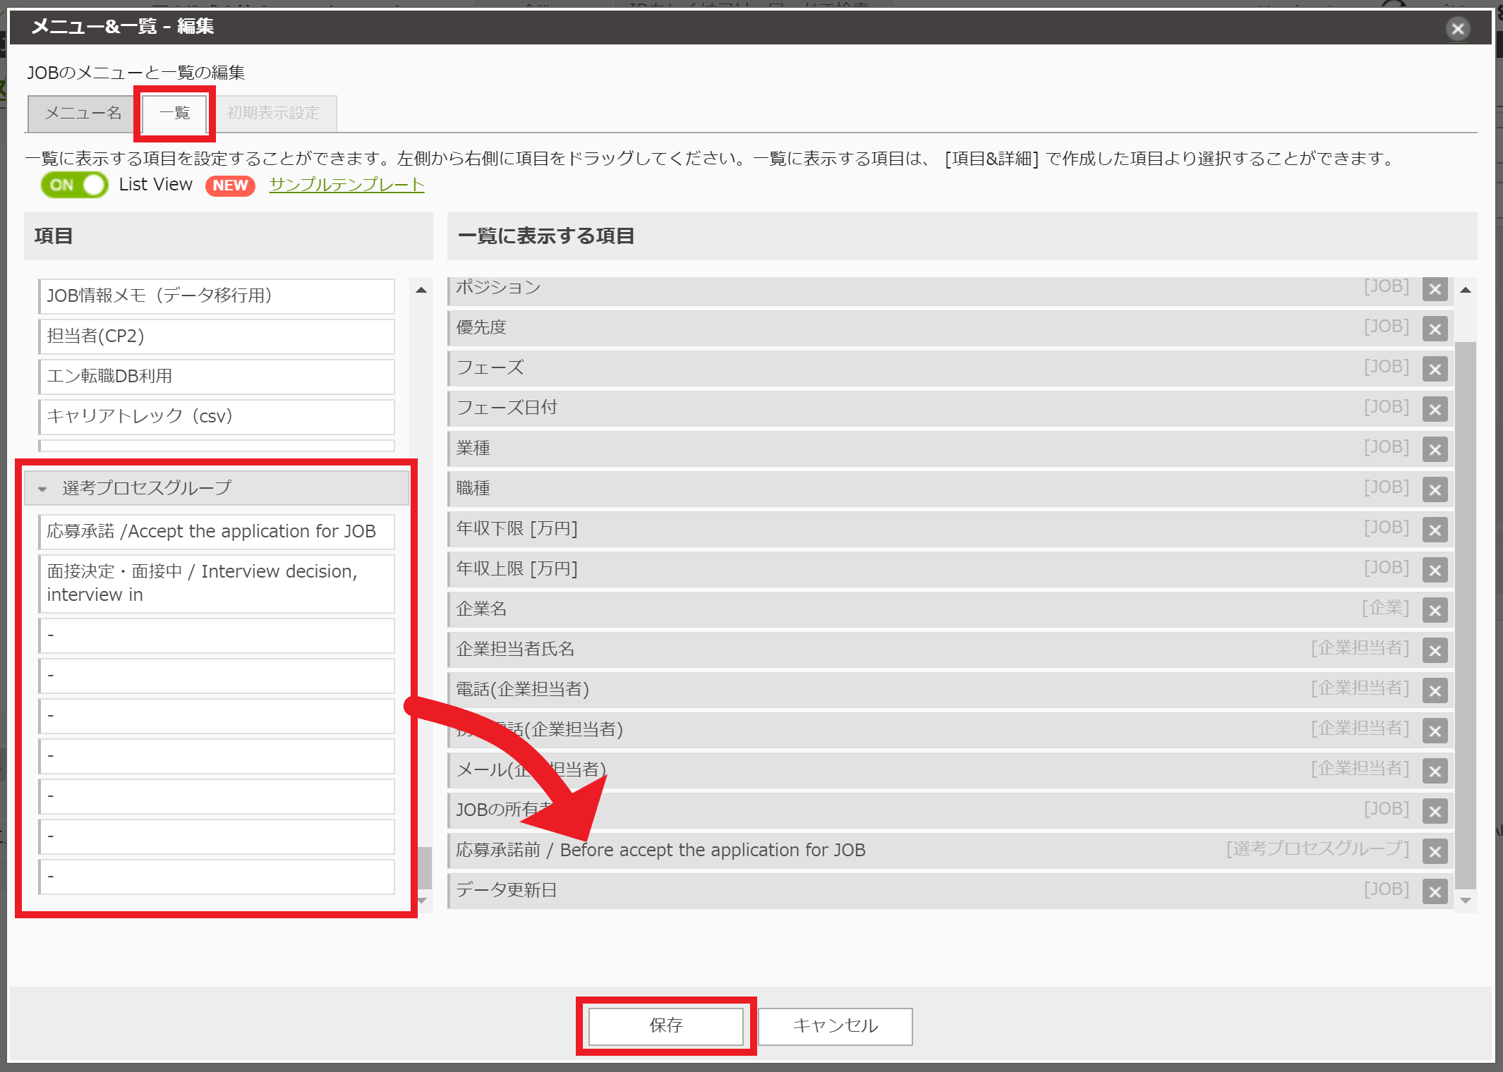This screenshot has width=1503, height=1072.
Task: Click the 保存 button
Action: (x=666, y=1025)
